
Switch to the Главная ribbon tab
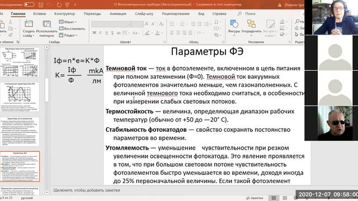tap(18, 13)
